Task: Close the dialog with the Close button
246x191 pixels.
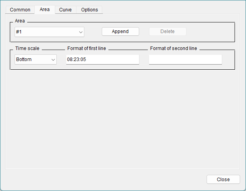Action: click(x=223, y=179)
